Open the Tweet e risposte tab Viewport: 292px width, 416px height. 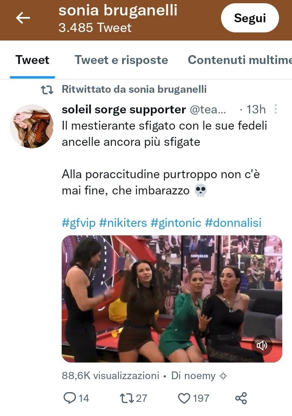[121, 60]
